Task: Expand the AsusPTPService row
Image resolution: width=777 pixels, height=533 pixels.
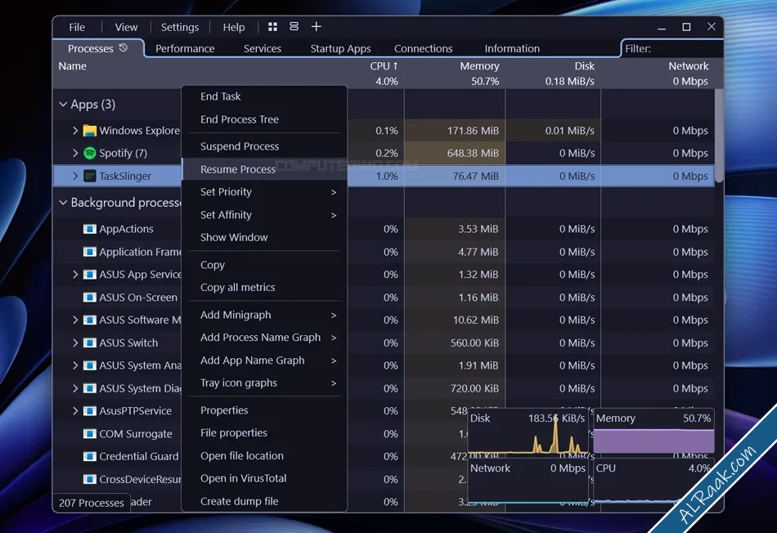Action: click(75, 411)
